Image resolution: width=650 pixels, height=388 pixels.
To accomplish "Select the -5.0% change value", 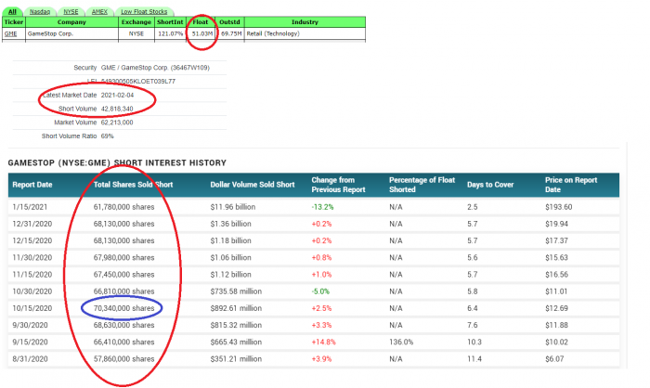I will (x=320, y=291).
